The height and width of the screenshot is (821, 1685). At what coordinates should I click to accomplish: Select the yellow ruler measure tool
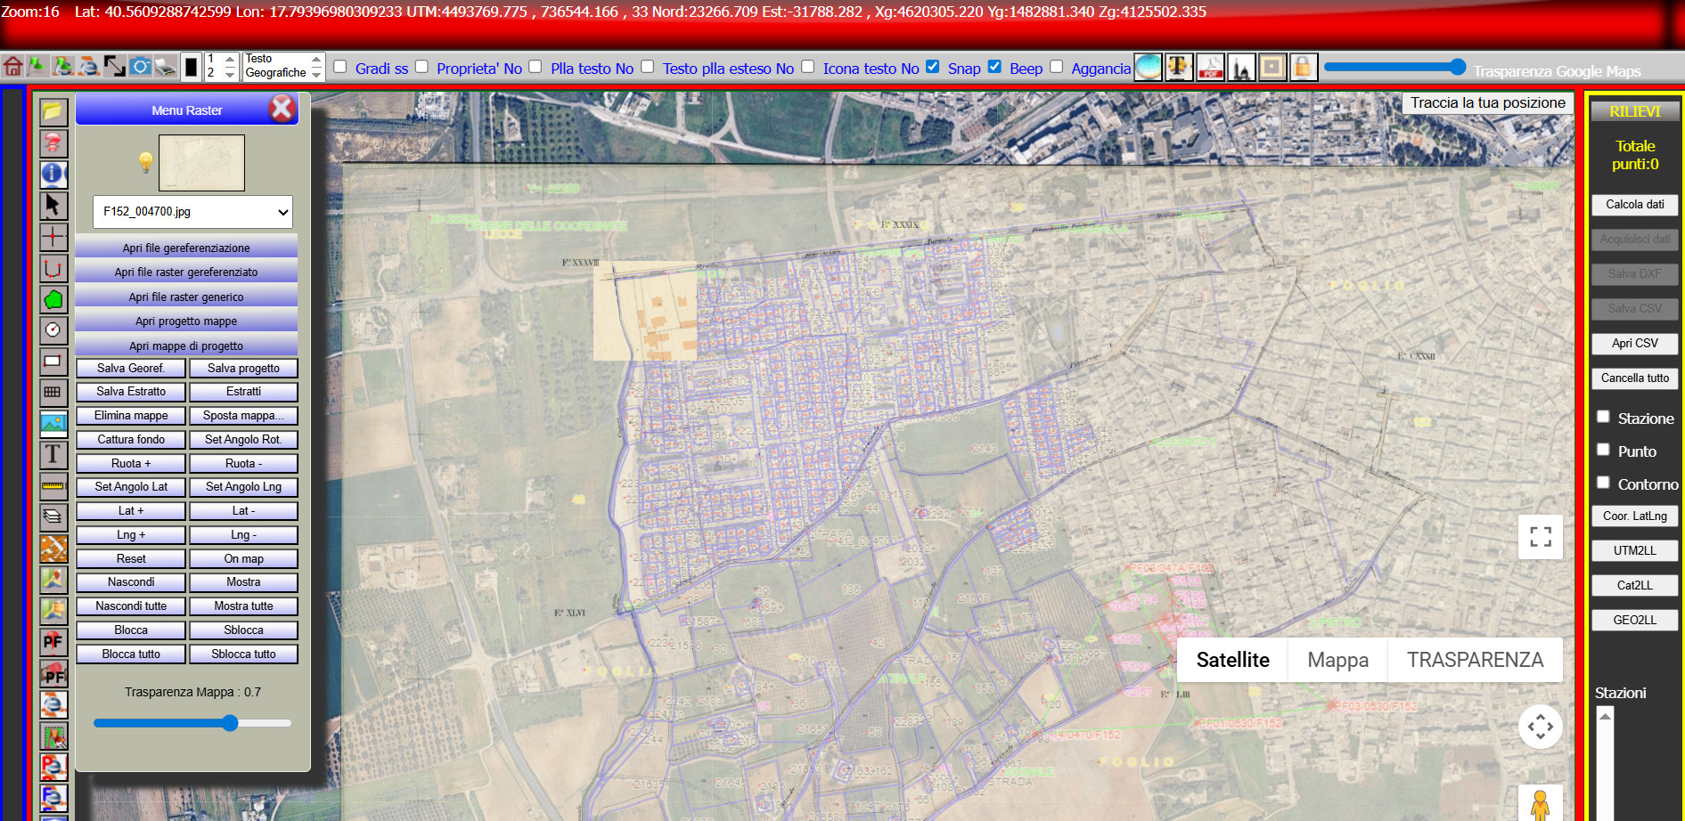coord(53,485)
